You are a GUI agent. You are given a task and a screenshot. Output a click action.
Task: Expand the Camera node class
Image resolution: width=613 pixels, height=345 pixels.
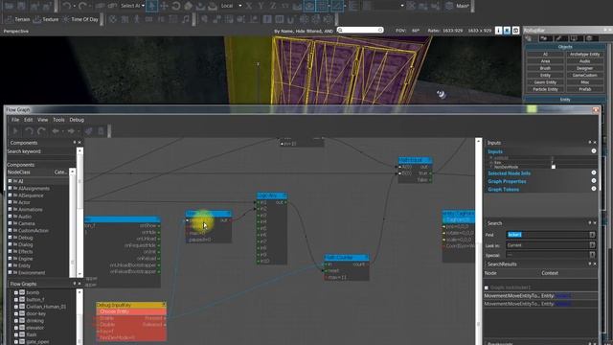(x=11, y=223)
